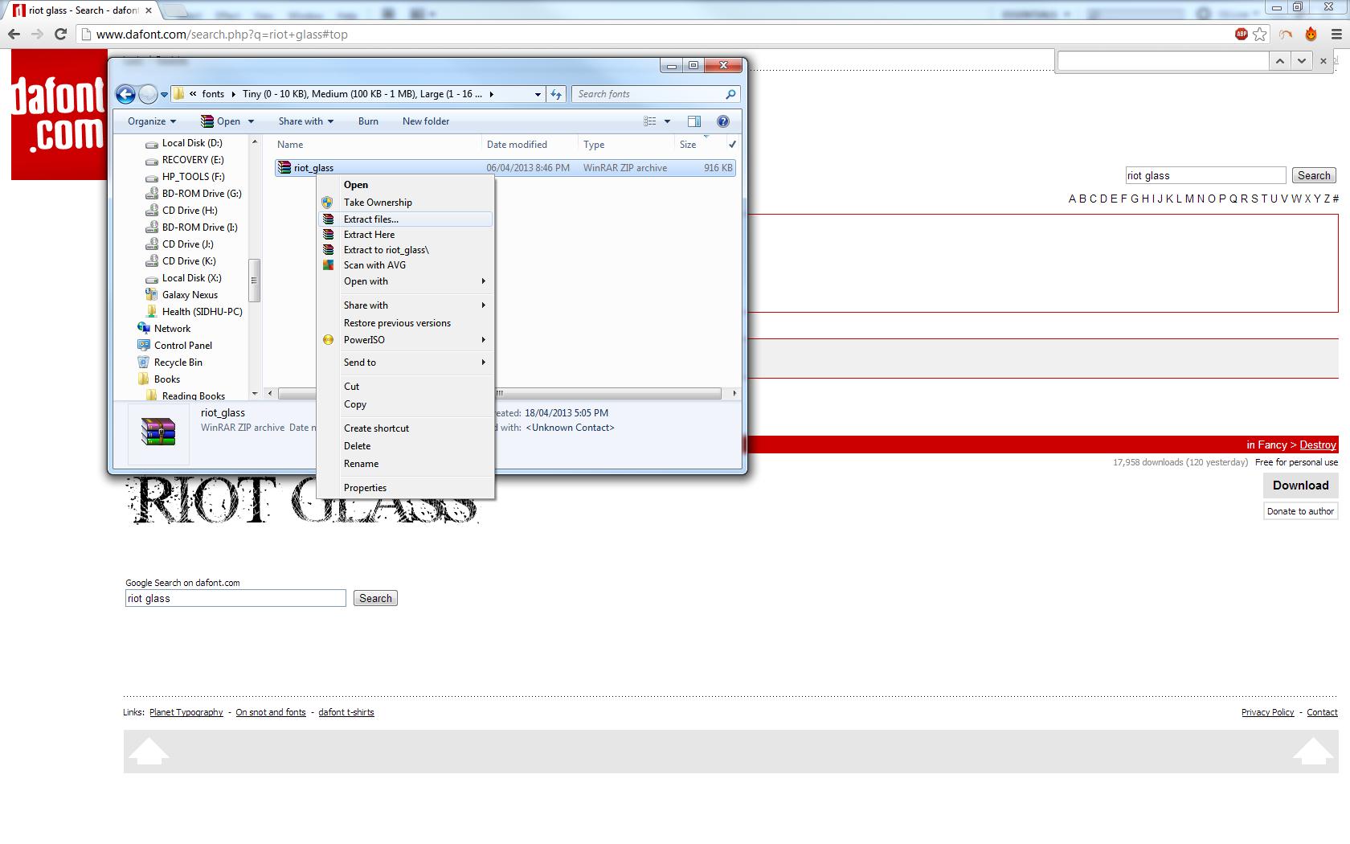Open recent locations dropdown next to forward button
Image resolution: width=1350 pixels, height=844 pixels.
[x=164, y=95]
